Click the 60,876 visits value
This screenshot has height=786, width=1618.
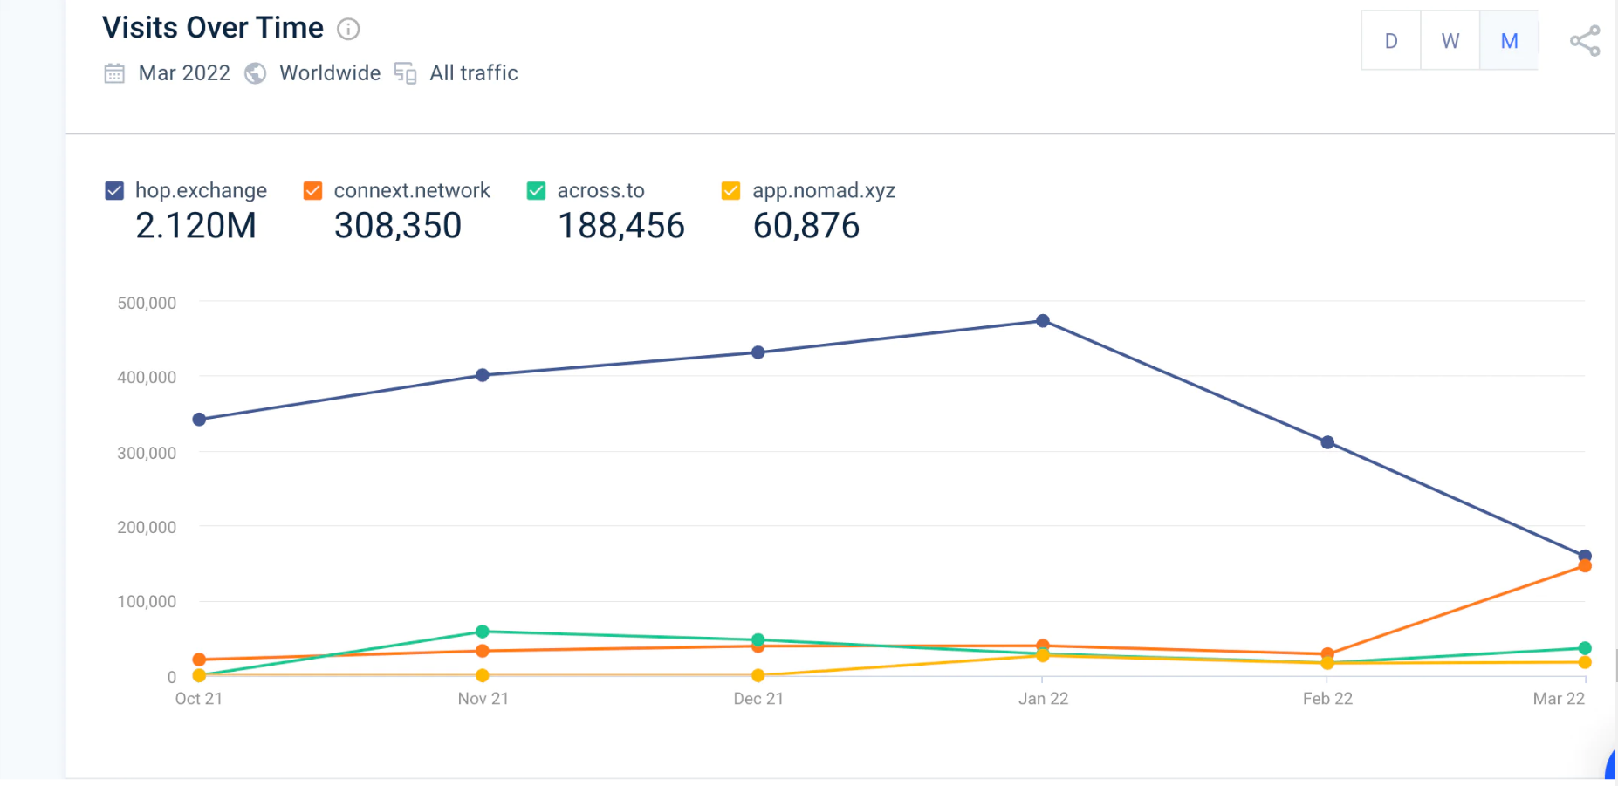point(806,226)
